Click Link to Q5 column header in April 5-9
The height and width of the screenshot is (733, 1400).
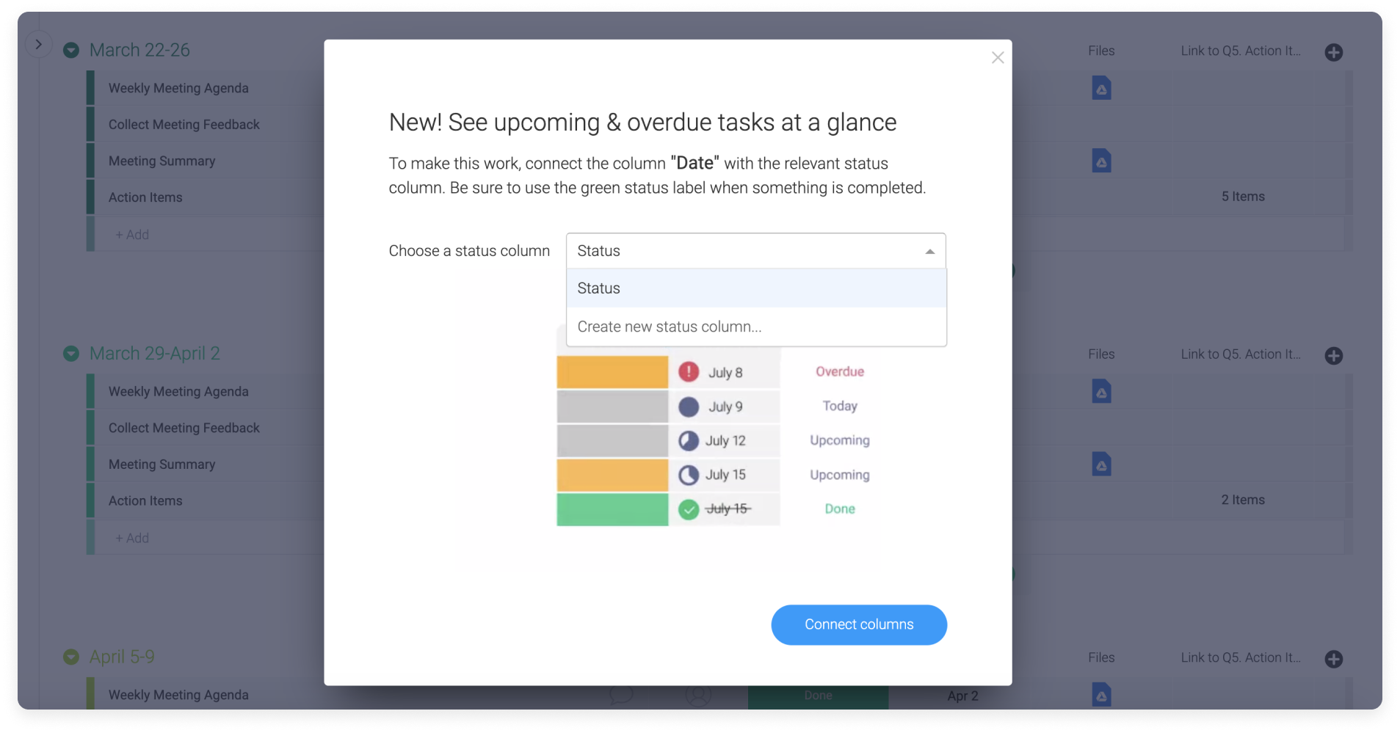pyautogui.click(x=1241, y=657)
